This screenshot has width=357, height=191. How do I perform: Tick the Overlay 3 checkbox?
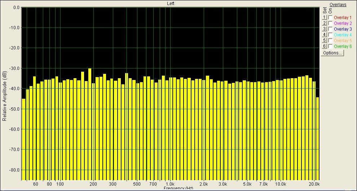pos(330,29)
